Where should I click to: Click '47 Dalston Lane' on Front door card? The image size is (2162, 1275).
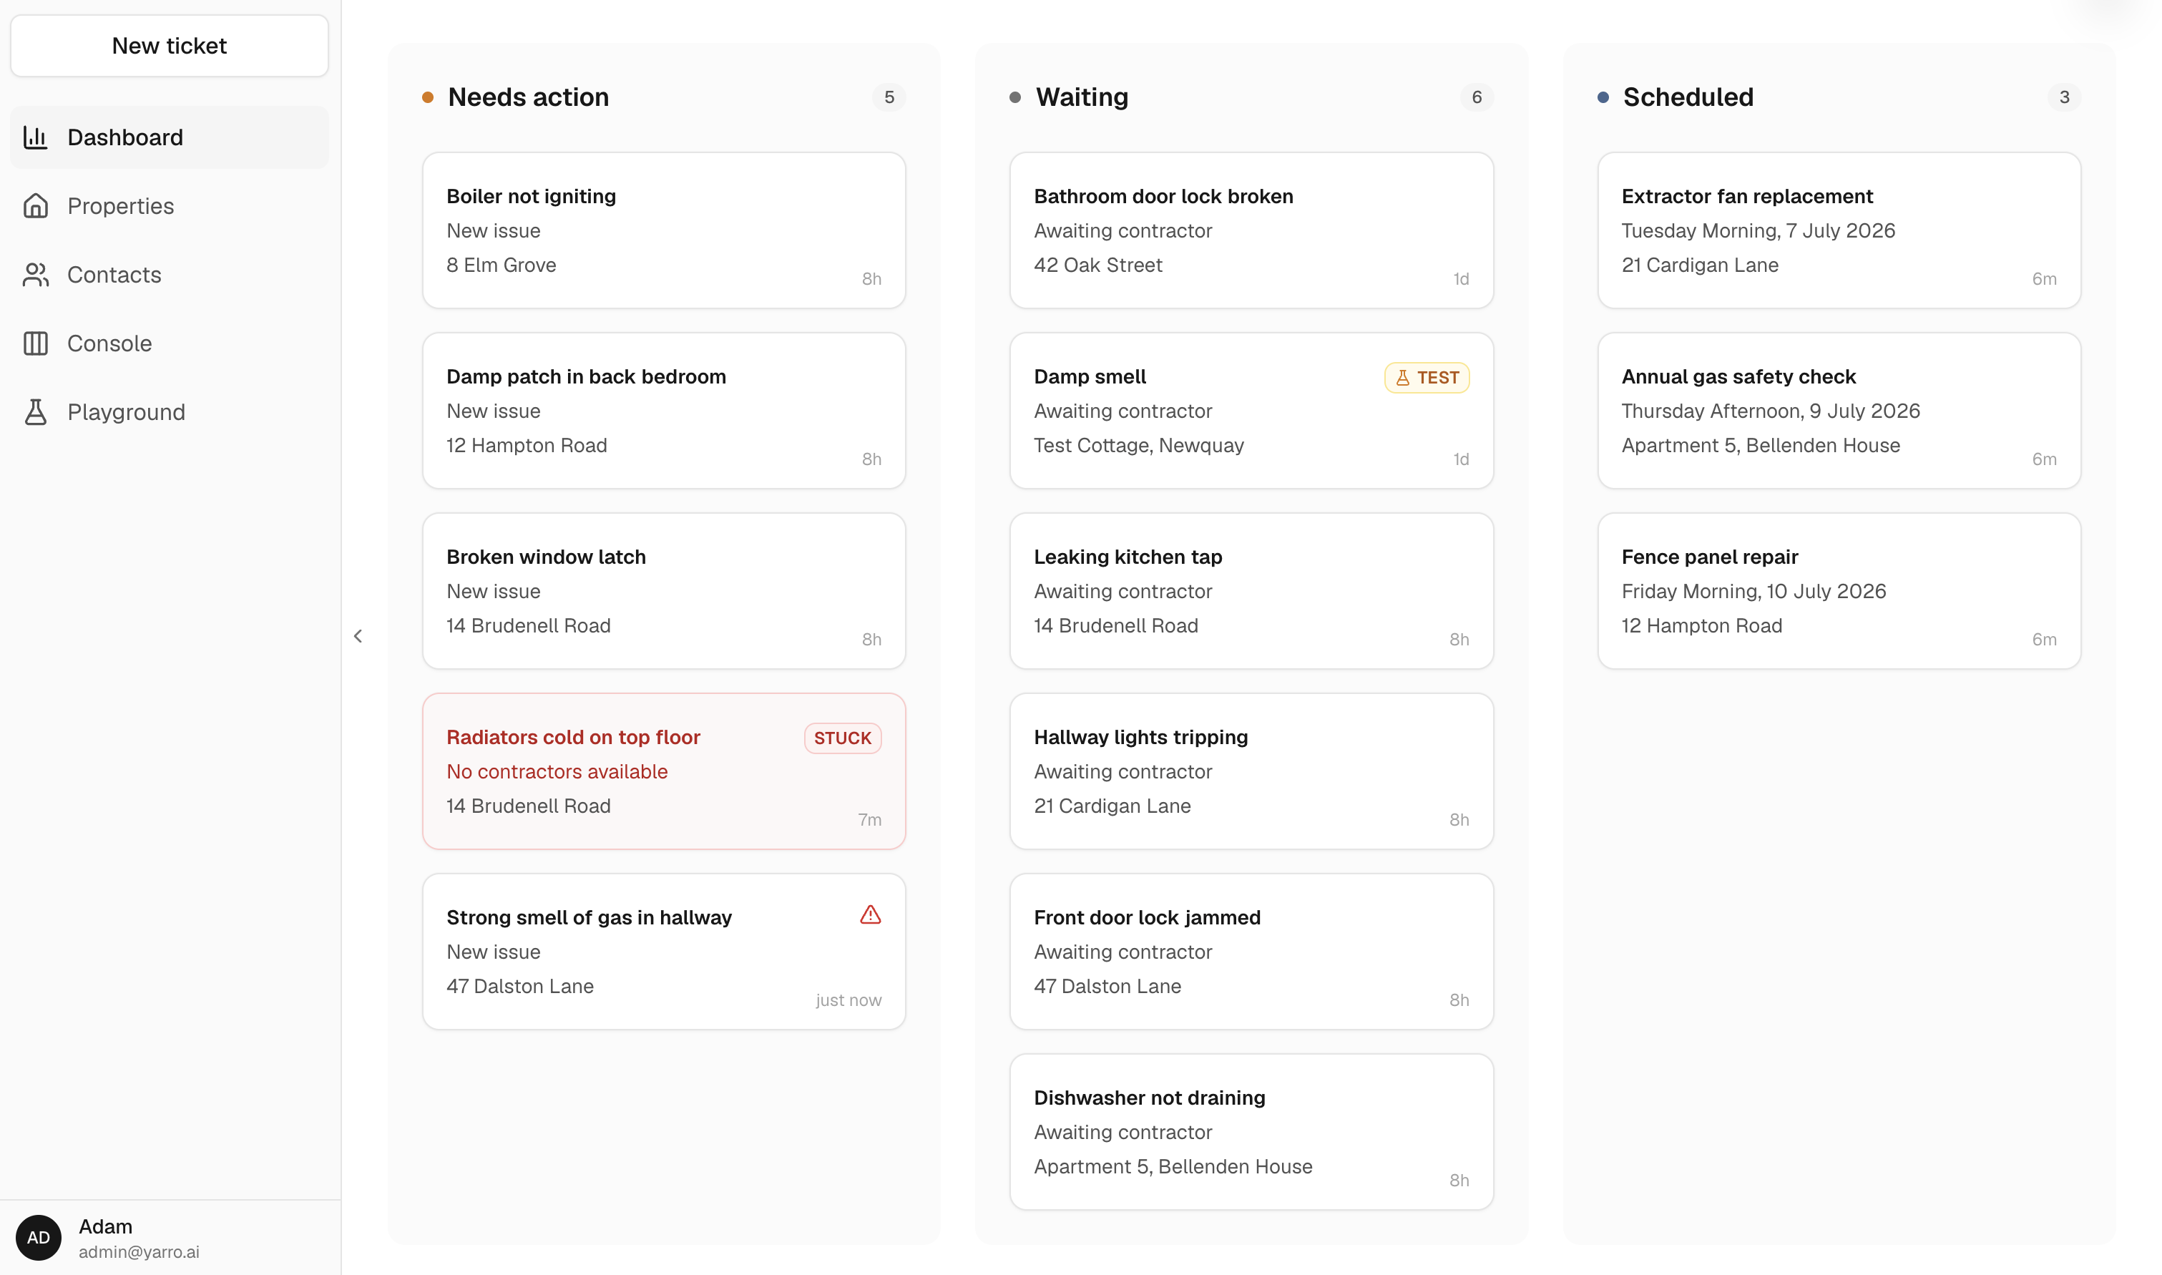[1107, 987]
